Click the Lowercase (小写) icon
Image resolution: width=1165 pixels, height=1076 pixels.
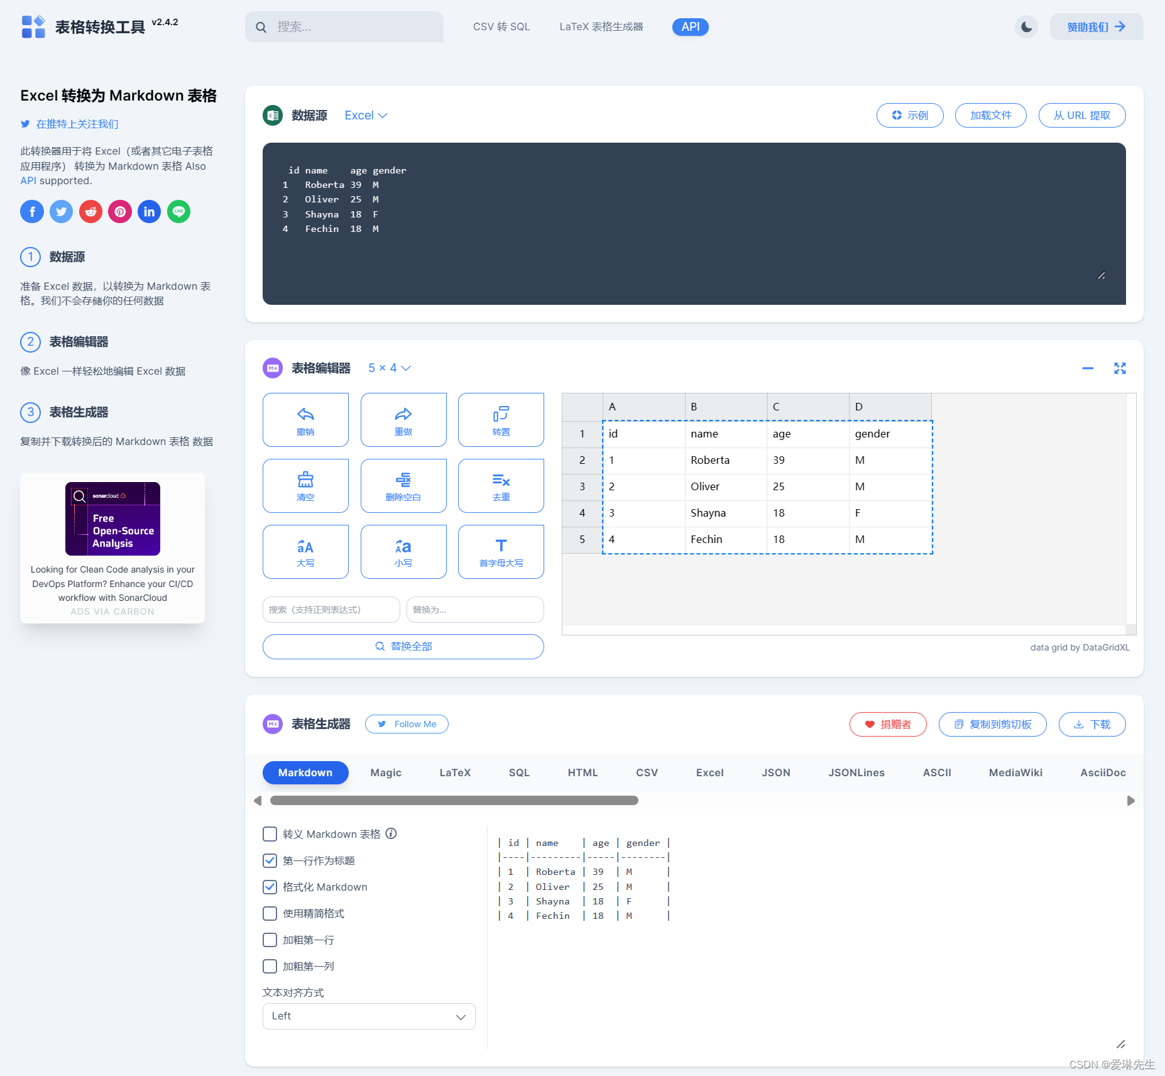coord(403,546)
